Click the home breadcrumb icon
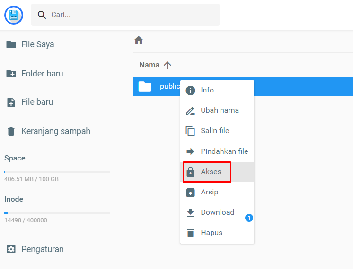The image size is (353, 269). (x=139, y=41)
